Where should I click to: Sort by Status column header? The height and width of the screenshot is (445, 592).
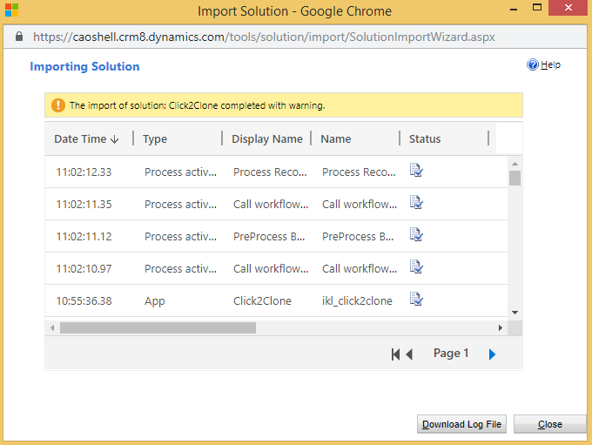(x=425, y=139)
